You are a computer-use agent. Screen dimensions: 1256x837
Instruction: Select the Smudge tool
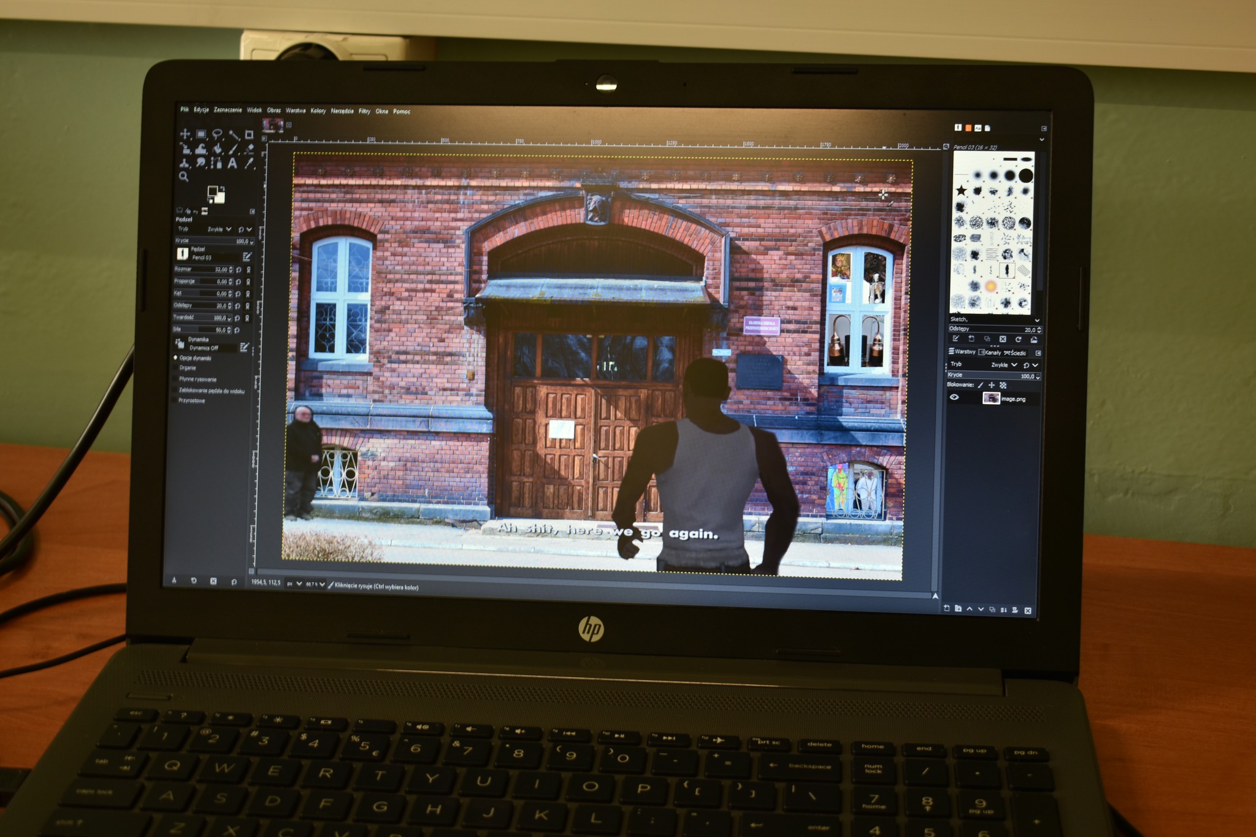coord(201,163)
